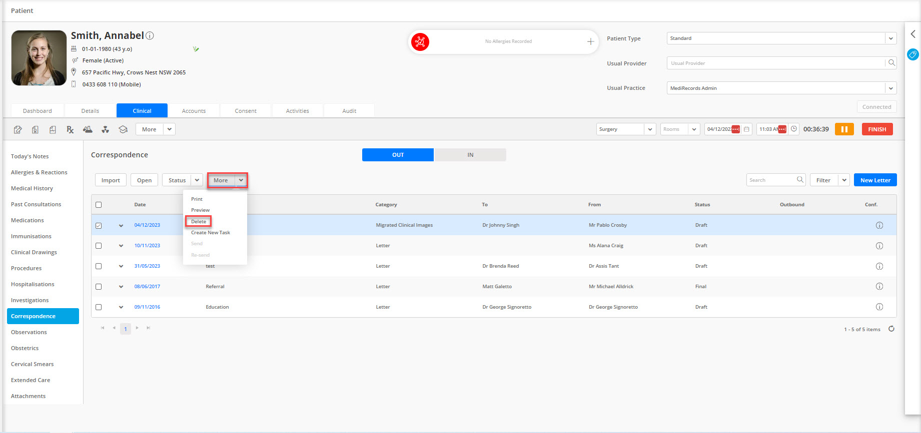Open the patient education cap icon
This screenshot has width=921, height=433.
click(123, 129)
